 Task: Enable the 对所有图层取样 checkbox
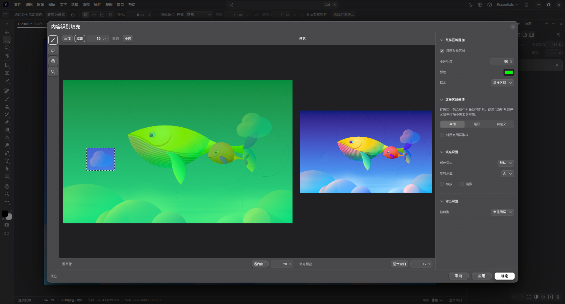tap(442, 135)
